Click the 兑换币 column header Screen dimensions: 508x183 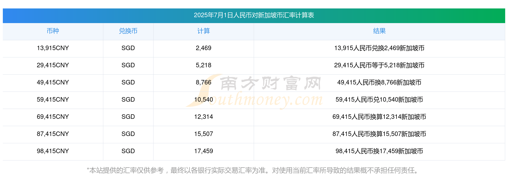pyautogui.click(x=128, y=31)
